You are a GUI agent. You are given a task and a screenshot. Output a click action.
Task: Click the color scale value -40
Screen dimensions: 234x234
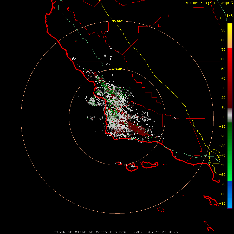pyautogui.click(x=222, y=155)
